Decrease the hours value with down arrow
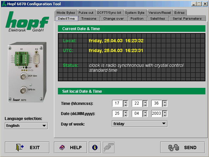209x157 pixels. pyautogui.click(x=125, y=105)
